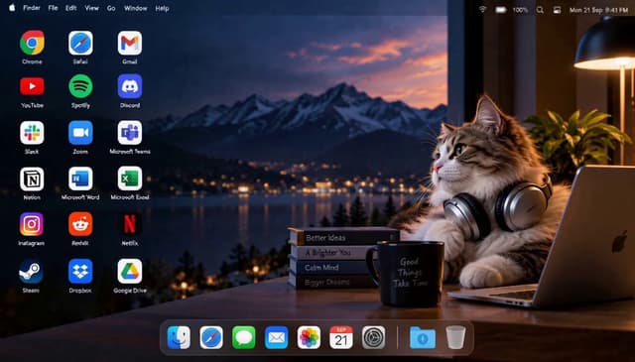635x362 pixels.
Task: Launch the YouTube desktop icon
Action: point(32,86)
